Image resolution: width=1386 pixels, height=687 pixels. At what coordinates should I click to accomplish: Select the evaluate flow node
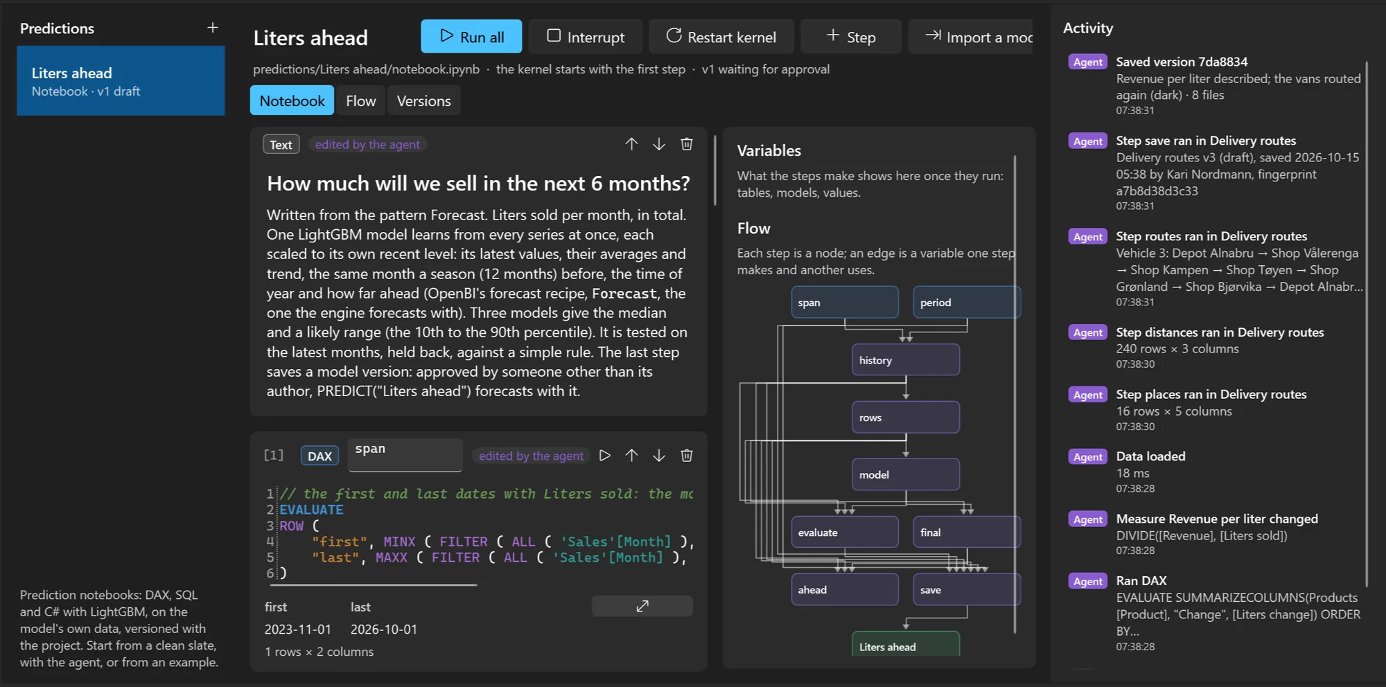(x=845, y=533)
